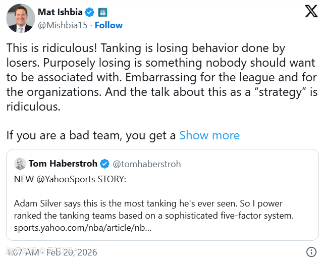
Task: Click the affiliation badge beside Mat Ishbia's checkmark
Action: (x=102, y=12)
